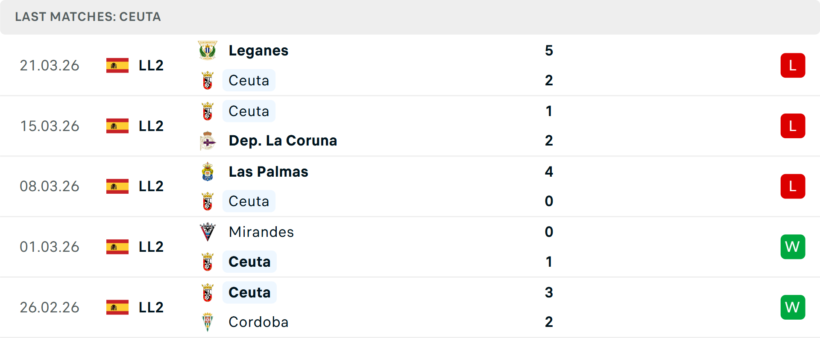Open the Las Palmas team link
820x338 pixels.
(268, 172)
